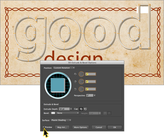164x138 pixels.
Task: Turn cap off for hollow appearance
Action: (x=85, y=109)
